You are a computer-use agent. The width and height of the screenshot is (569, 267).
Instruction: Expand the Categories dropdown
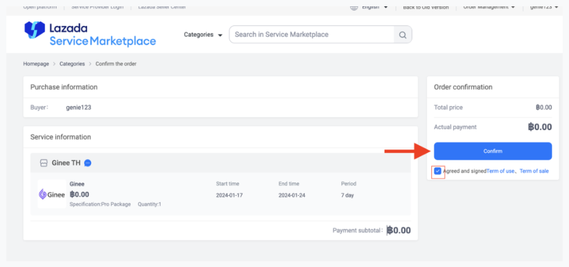[203, 35]
